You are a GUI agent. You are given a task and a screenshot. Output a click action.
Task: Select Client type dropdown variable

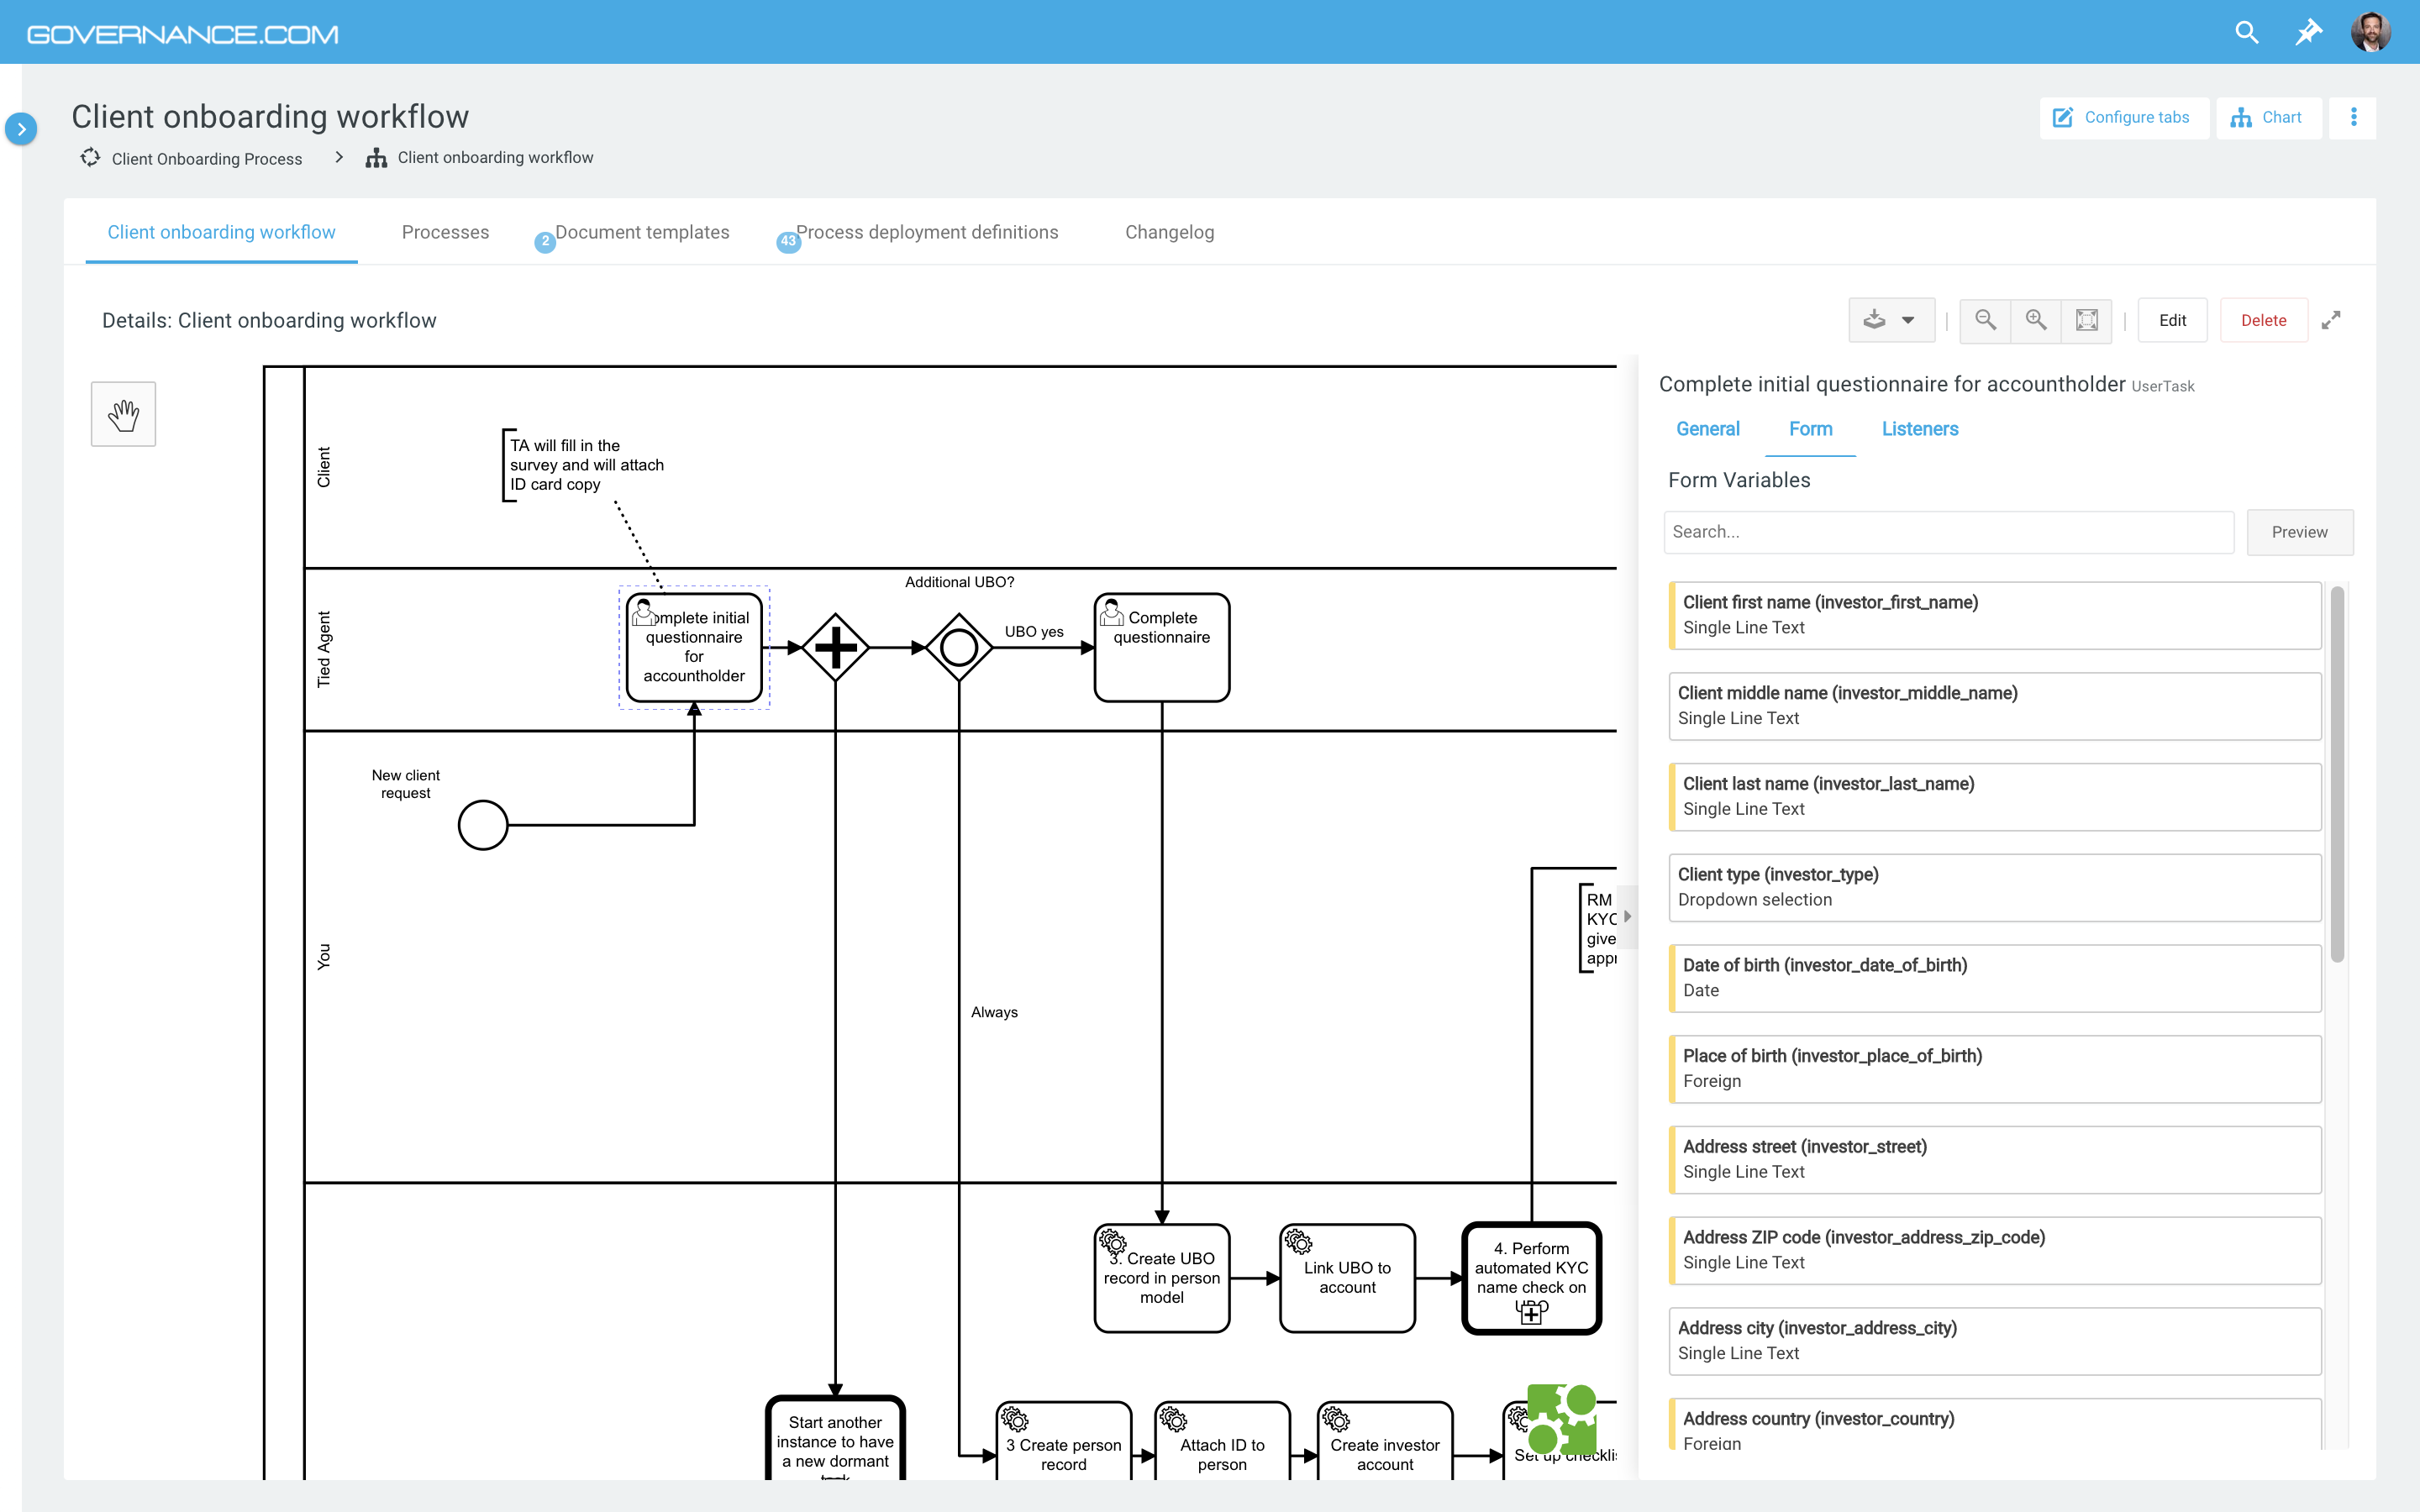point(1994,887)
